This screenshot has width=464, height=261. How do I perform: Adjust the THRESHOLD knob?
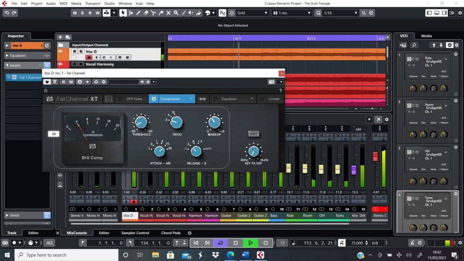141,123
